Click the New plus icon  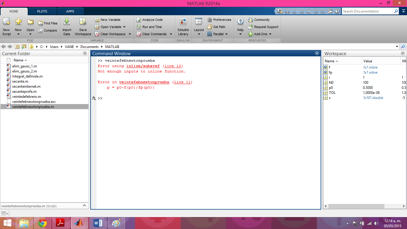[x=18, y=22]
